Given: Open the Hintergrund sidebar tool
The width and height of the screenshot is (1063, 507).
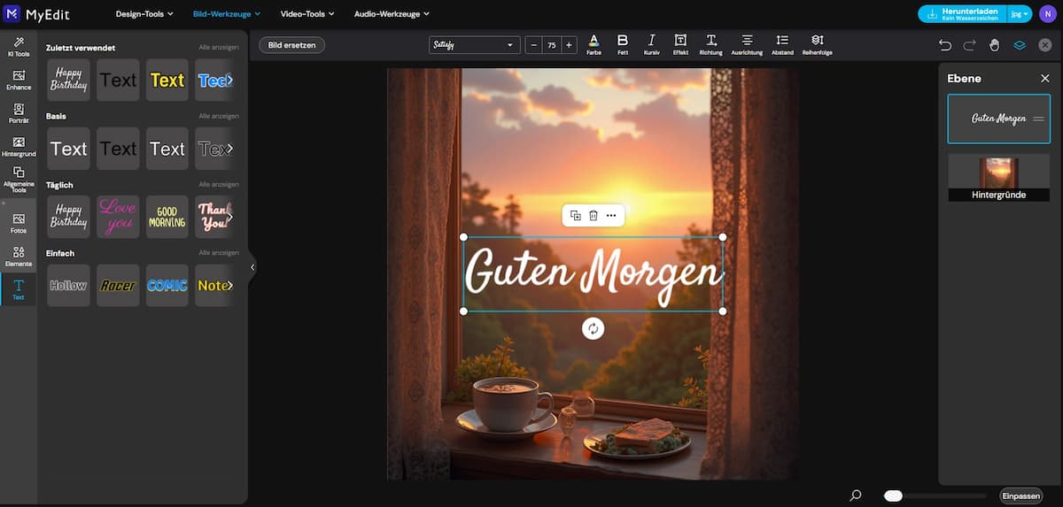Looking at the screenshot, I should (18, 146).
